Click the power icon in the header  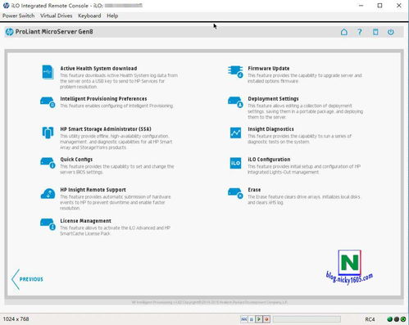click(391, 32)
